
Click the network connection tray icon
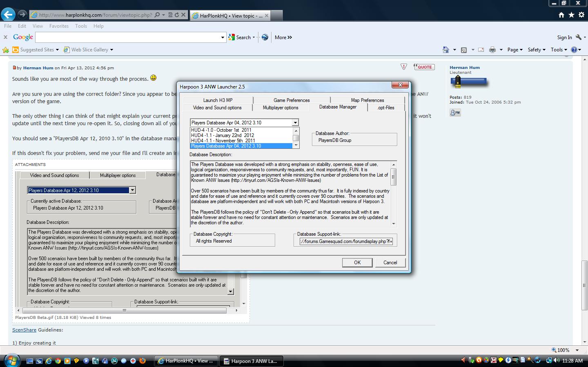pyautogui.click(x=549, y=360)
